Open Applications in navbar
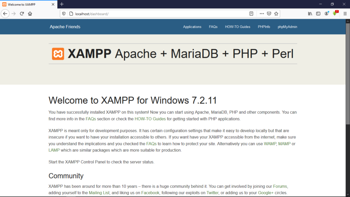The width and height of the screenshot is (350, 197). click(x=192, y=27)
